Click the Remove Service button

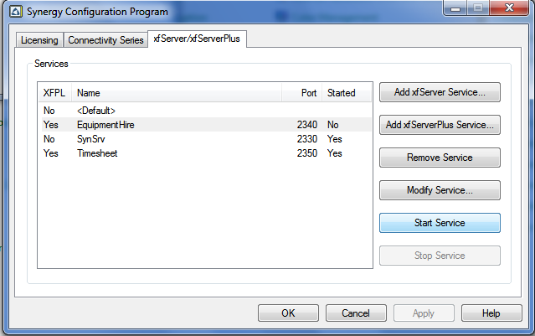(x=440, y=158)
